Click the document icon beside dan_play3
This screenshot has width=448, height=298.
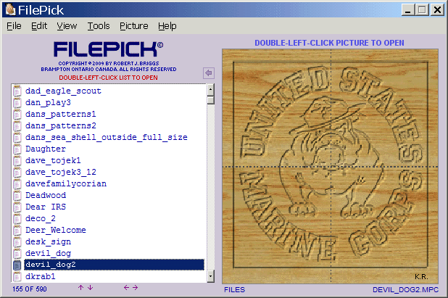pyautogui.click(x=17, y=102)
